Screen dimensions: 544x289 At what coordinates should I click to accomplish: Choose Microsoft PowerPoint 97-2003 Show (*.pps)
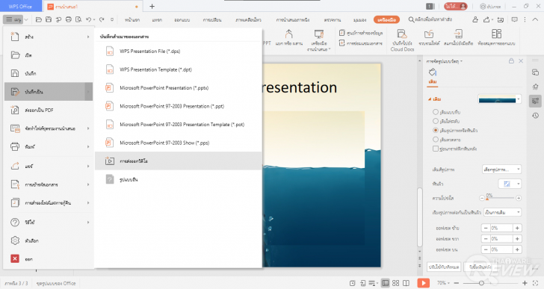coord(179,143)
